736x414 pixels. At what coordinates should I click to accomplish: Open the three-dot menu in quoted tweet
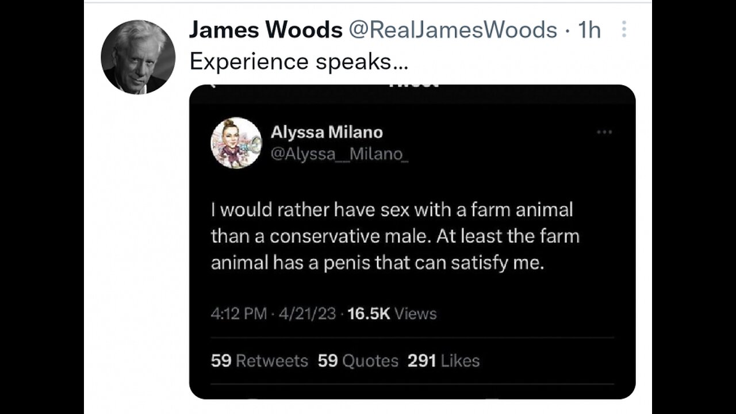[x=604, y=132]
